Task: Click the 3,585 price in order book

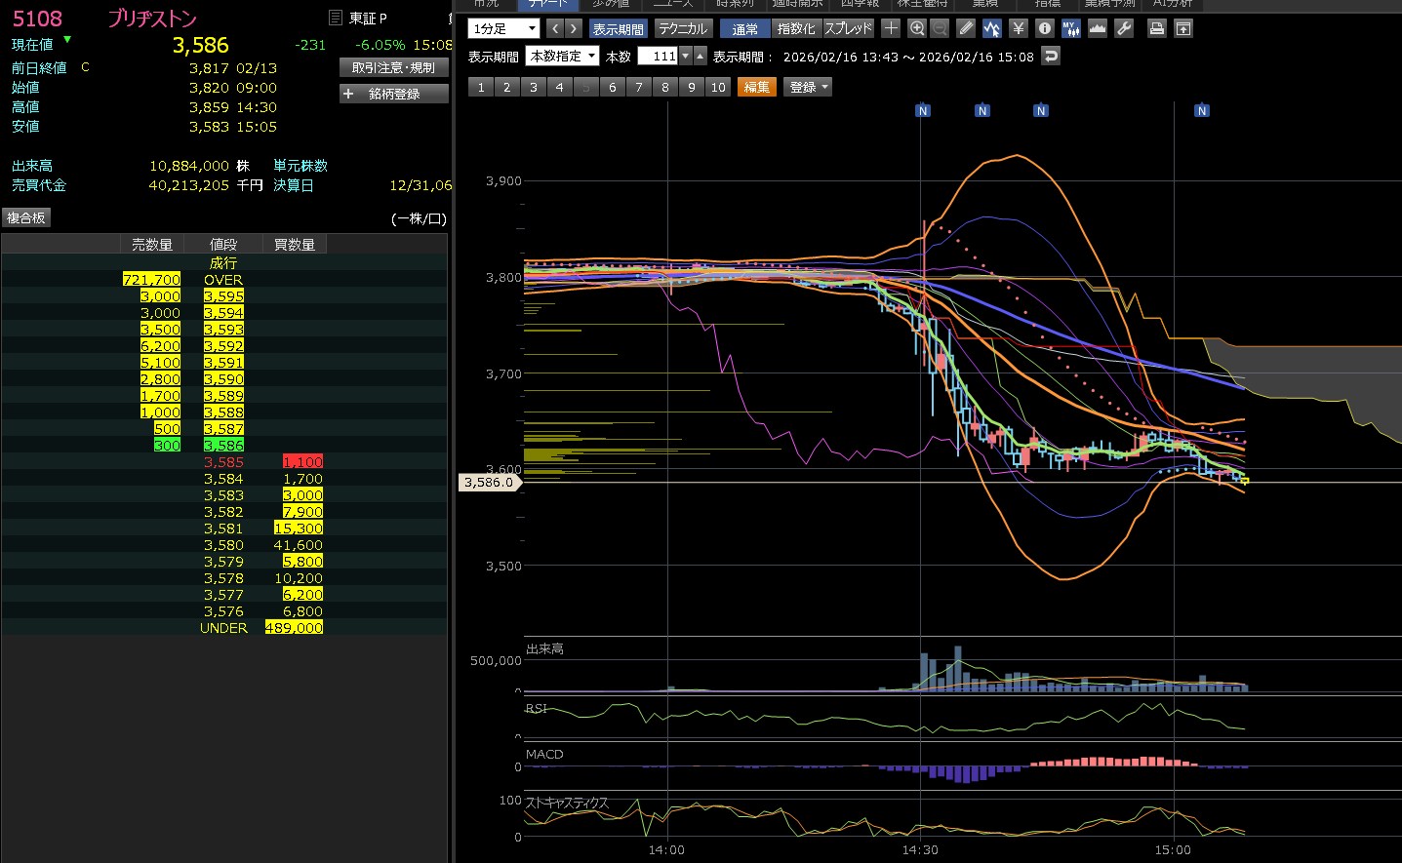Action: point(223,462)
